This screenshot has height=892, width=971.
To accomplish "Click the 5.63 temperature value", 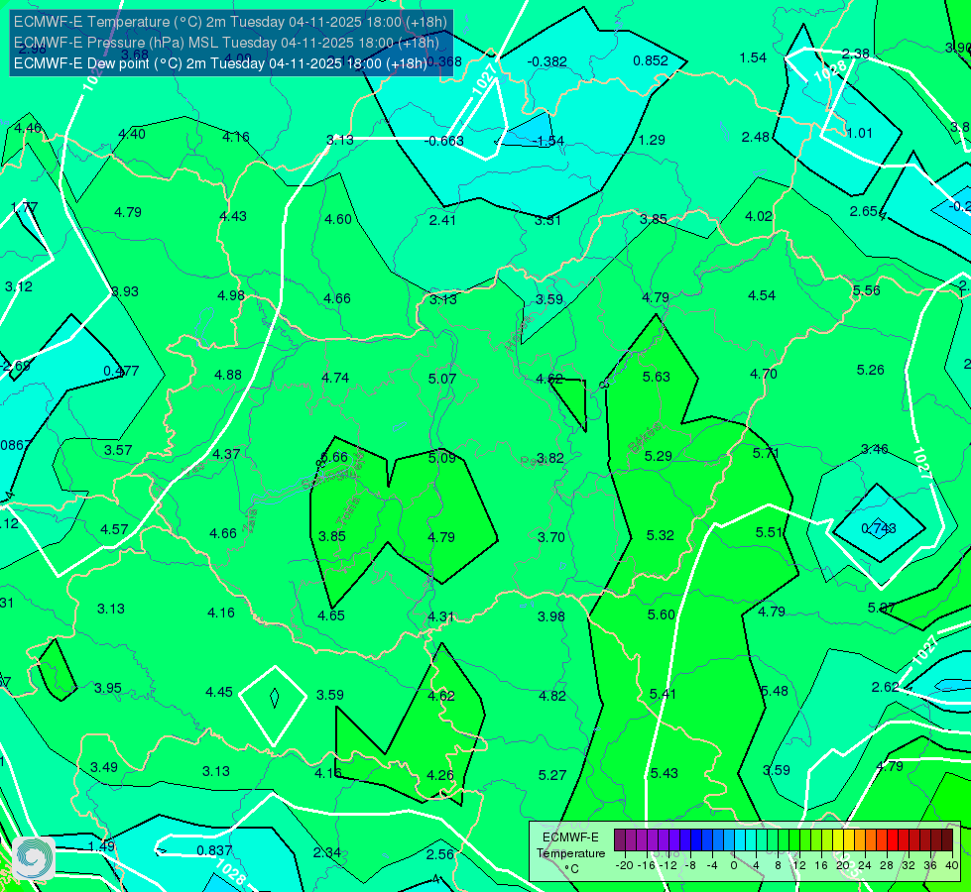I will (x=657, y=377).
